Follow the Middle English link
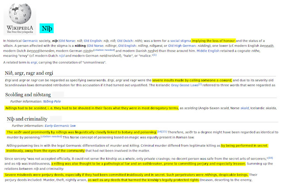283x183 pixels. 208,51
